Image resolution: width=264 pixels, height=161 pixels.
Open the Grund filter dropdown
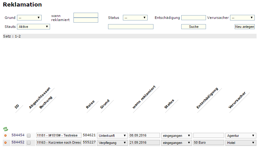(29, 18)
